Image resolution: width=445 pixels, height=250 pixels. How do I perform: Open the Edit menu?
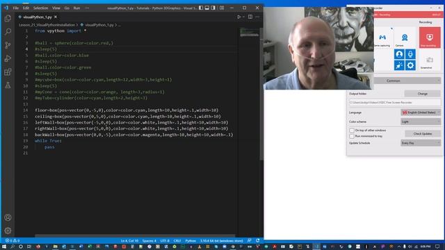[x=26, y=8]
